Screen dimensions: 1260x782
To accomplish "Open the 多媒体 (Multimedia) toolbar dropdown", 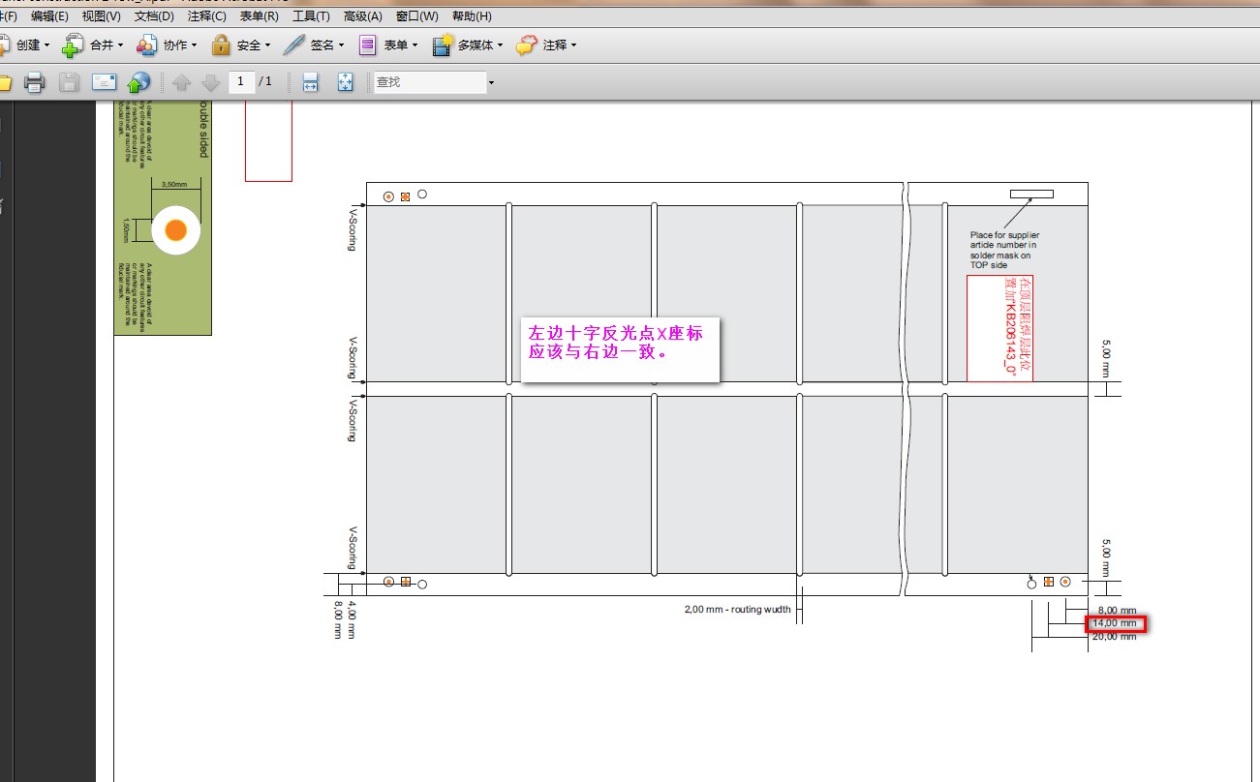I will point(469,45).
